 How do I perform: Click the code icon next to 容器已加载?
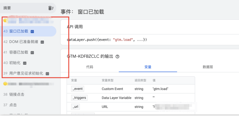32,52
